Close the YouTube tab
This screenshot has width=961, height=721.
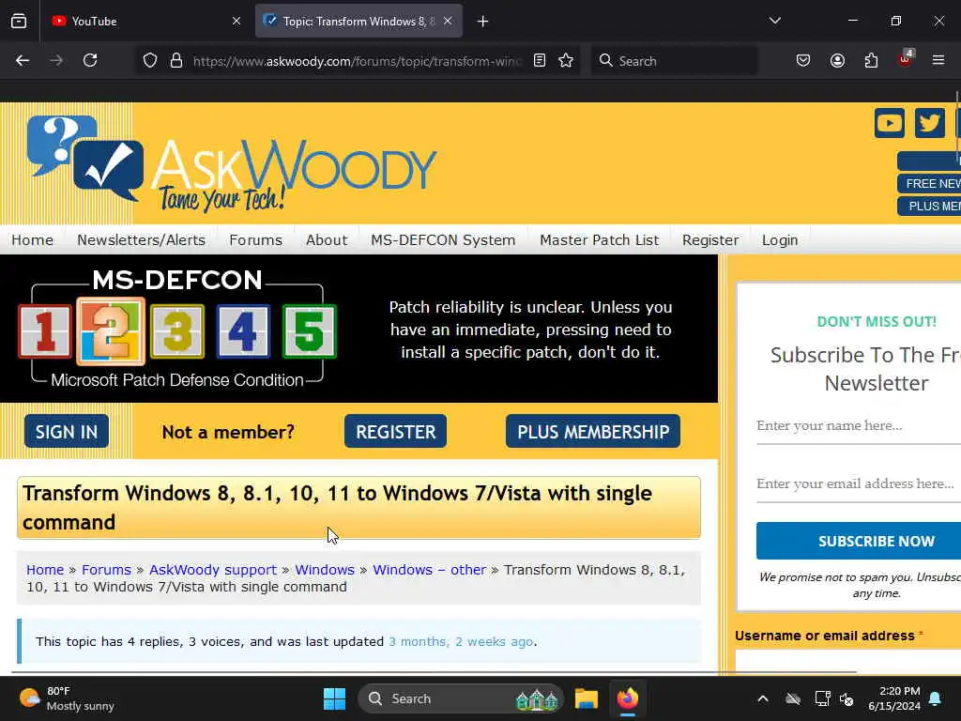click(236, 21)
